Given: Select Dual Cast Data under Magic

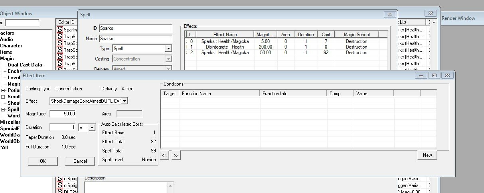Looking at the screenshot, I should click(x=25, y=65).
